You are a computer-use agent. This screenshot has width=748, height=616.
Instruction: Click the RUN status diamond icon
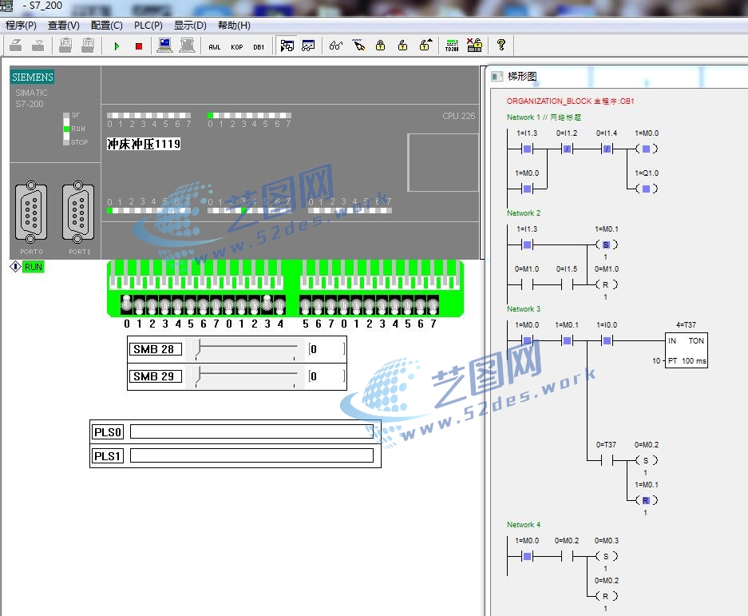(x=16, y=267)
